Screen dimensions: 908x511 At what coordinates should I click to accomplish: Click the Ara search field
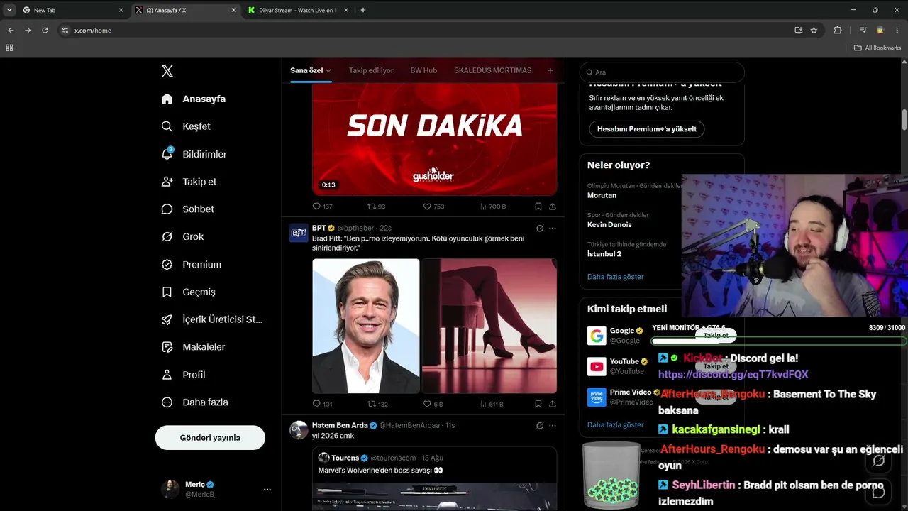662,72
